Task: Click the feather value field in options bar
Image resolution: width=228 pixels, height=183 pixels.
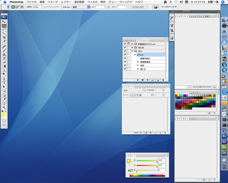Action: tap(38, 7)
